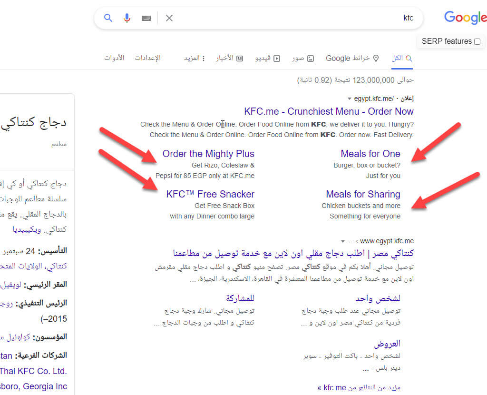Expand the المزيد more menu

pyautogui.click(x=195, y=59)
